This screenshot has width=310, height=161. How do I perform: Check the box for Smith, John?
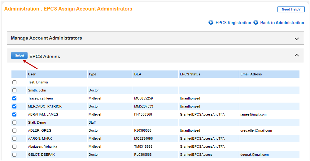coord(15,90)
